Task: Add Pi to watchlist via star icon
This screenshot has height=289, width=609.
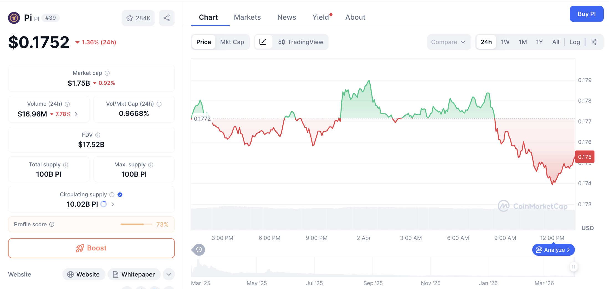Action: click(x=130, y=18)
